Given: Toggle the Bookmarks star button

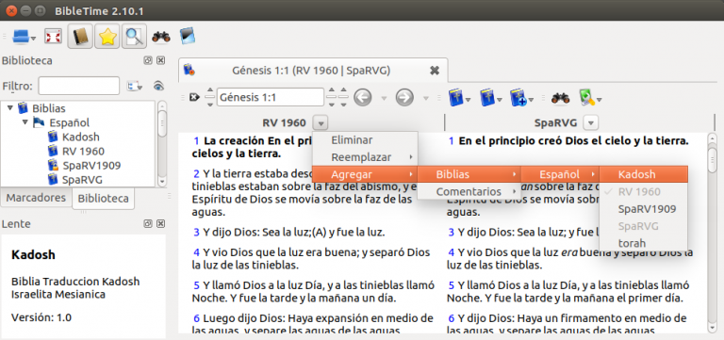Looking at the screenshot, I should 107,37.
